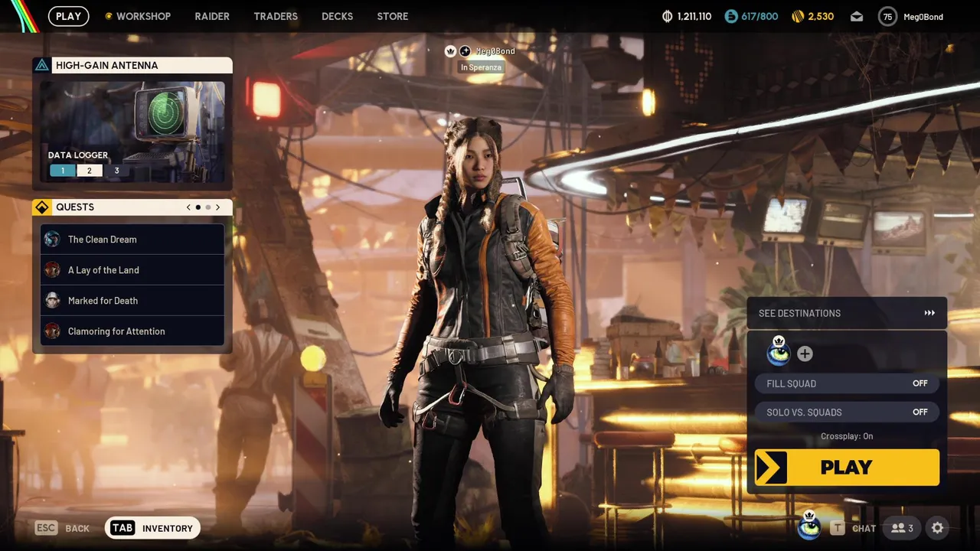Open the Data Logger antenna thumbnail
980x551 pixels.
click(132, 132)
